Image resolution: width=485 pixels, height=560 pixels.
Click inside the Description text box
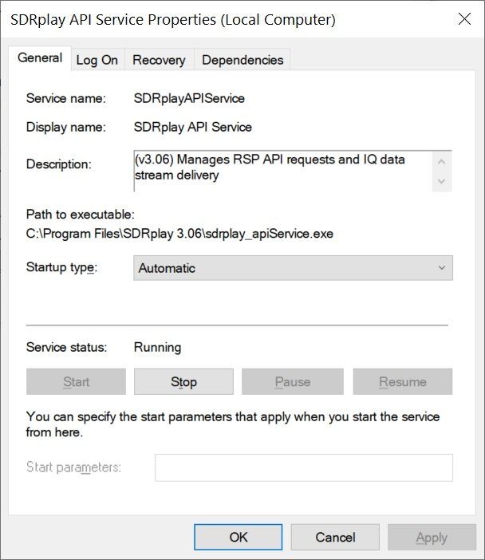(x=283, y=171)
